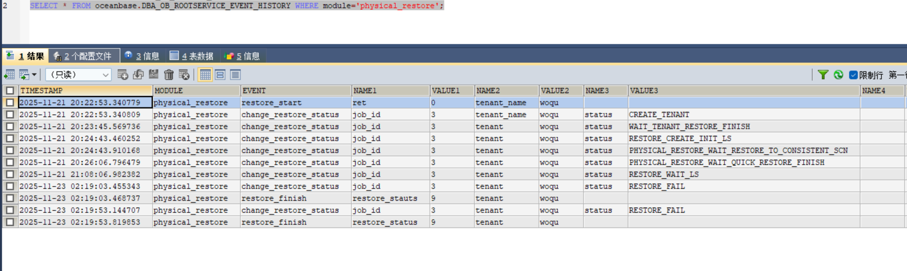Expand the copy/export options dropdown arrow
Image resolution: width=907 pixels, height=271 pixels.
point(34,75)
